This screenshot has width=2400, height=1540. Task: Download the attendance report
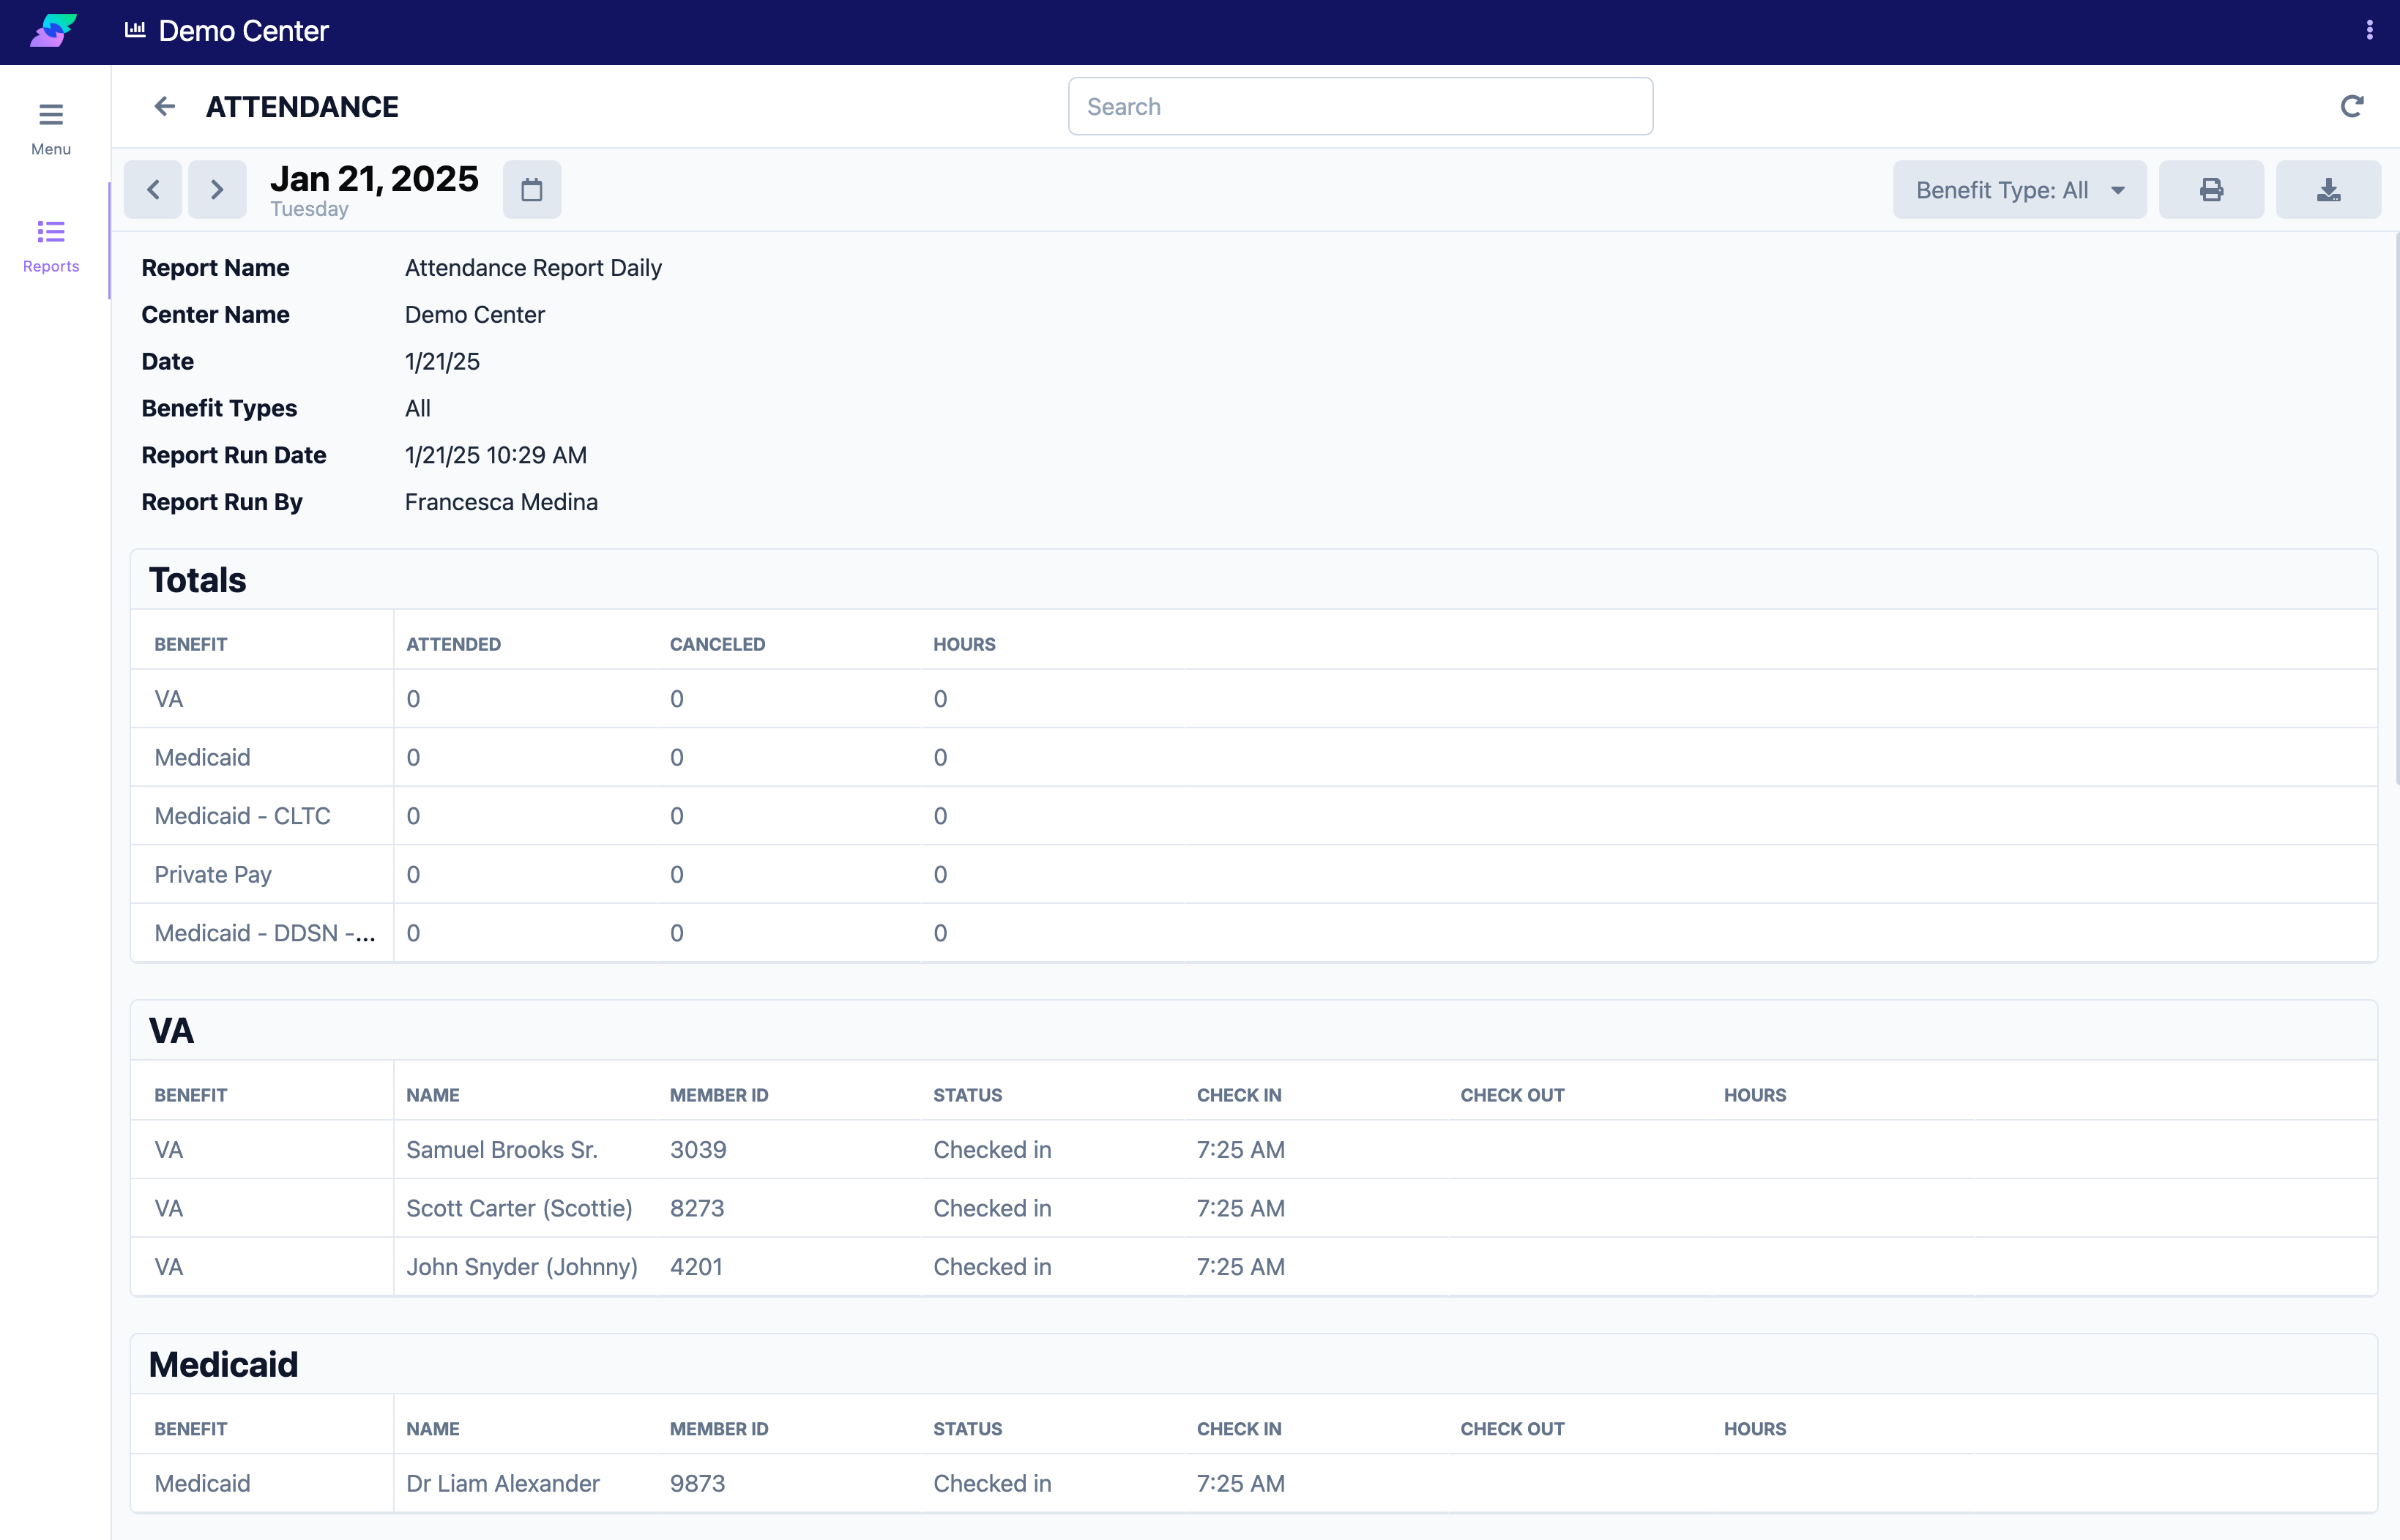coord(2328,190)
